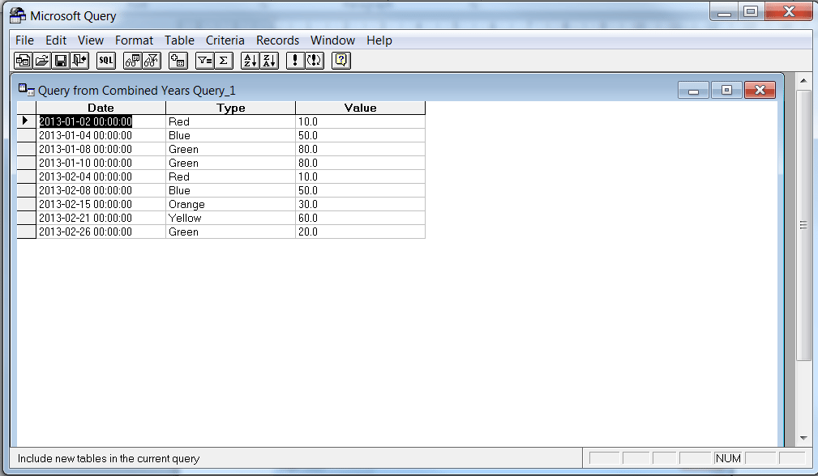Image resolution: width=818 pixels, height=476 pixels.
Task: Click the 2013-01-10 00:00:00 date cell
Action: coord(101,163)
